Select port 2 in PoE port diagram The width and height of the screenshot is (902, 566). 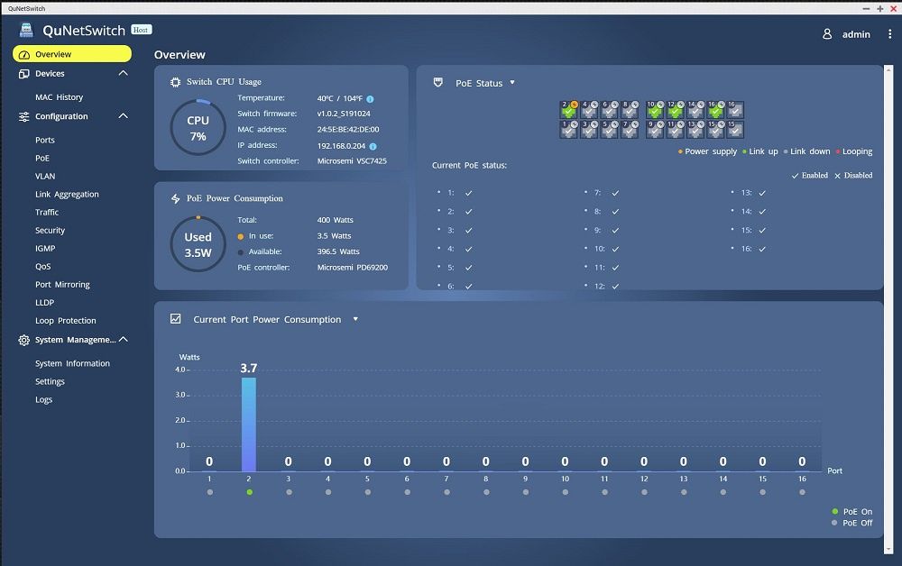click(568, 110)
